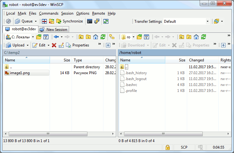Expand the local Edit dropdown arrow

pyautogui.click(x=48, y=45)
